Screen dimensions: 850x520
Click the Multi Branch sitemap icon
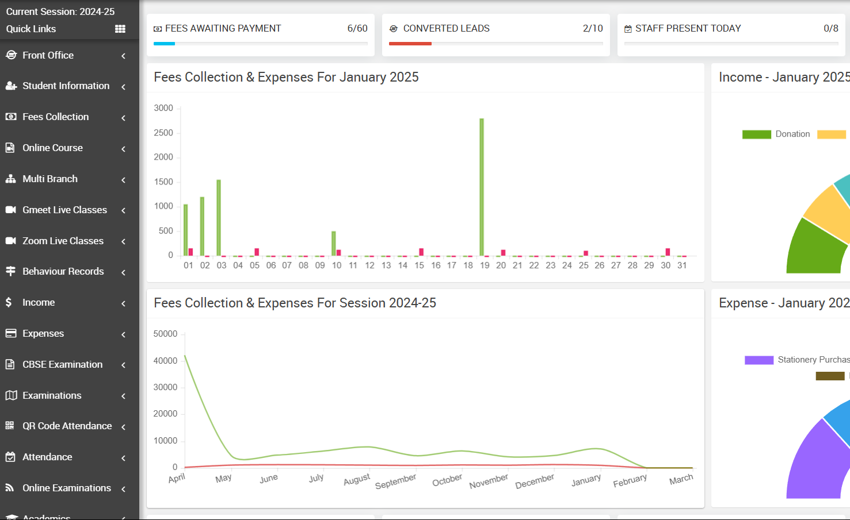point(10,179)
